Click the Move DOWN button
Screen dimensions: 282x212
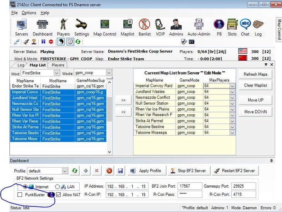(255, 112)
